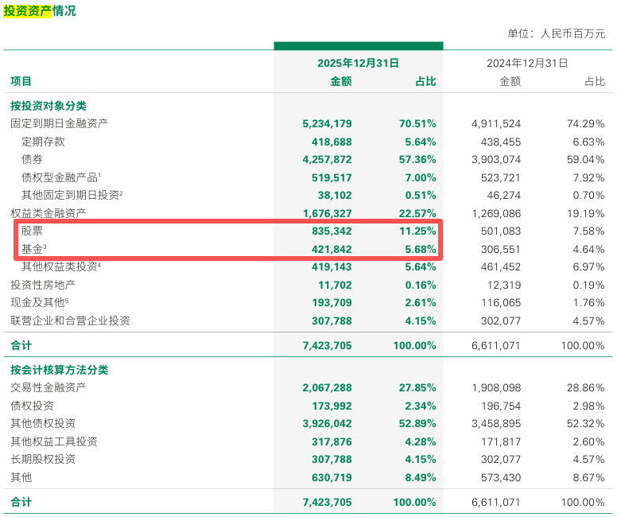This screenshot has width=621, height=517.
Task: Select the 固定到期日金融资产 row label
Action: pos(59,123)
